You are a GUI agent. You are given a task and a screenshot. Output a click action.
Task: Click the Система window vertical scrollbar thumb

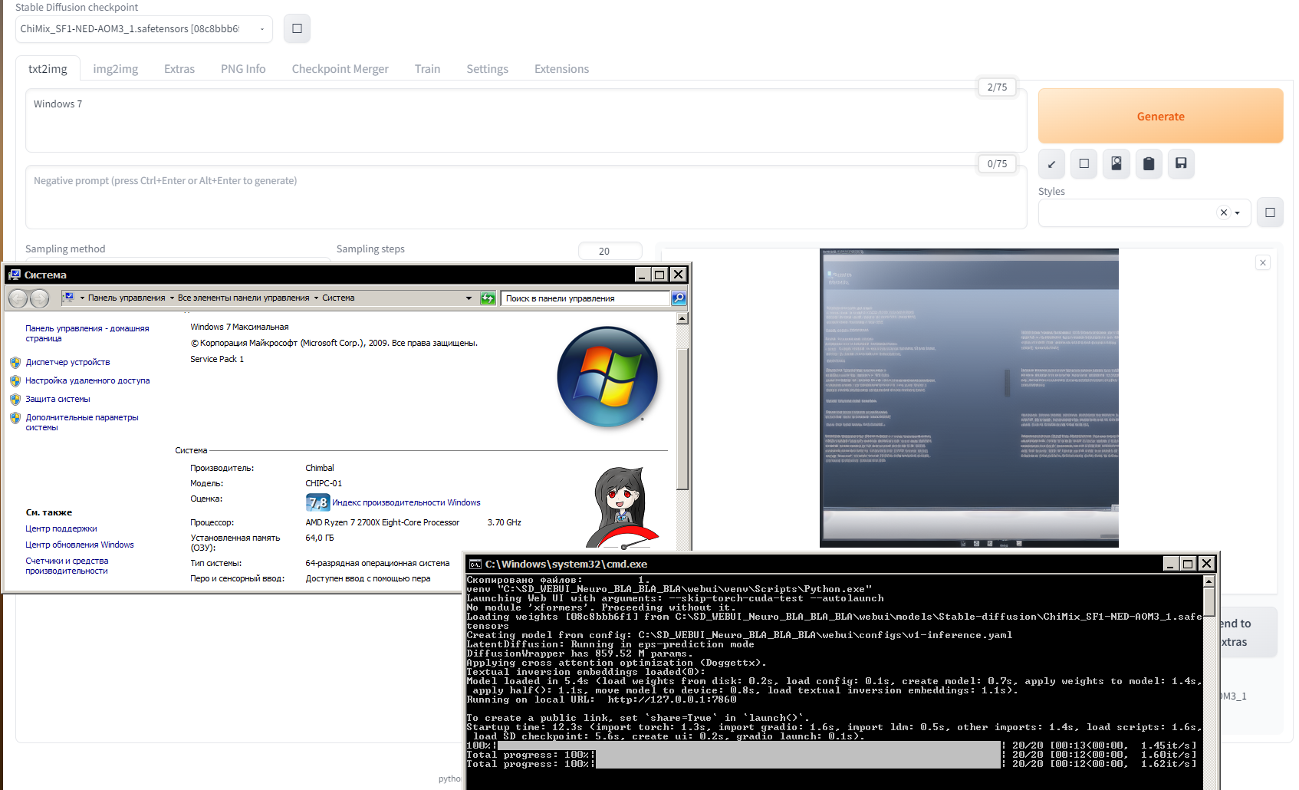[682, 419]
